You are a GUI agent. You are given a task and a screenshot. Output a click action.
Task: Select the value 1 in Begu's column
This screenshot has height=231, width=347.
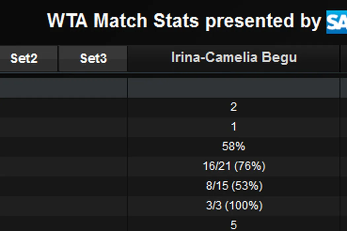click(x=234, y=127)
